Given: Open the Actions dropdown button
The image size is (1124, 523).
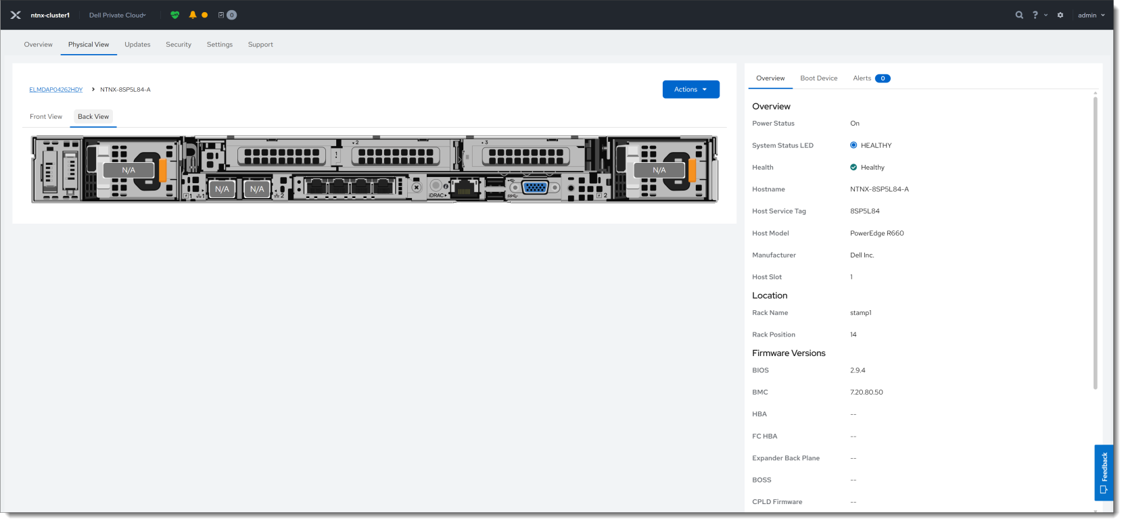Looking at the screenshot, I should tap(690, 89).
